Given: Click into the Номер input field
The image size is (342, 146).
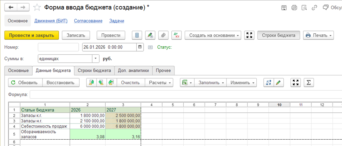Looking at the screenshot, I should pos(58,47).
